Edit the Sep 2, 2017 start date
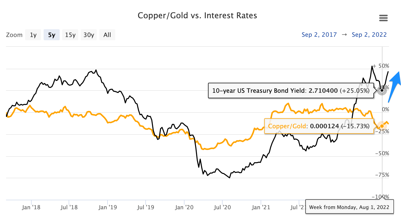The height and width of the screenshot is (219, 401). click(x=319, y=35)
